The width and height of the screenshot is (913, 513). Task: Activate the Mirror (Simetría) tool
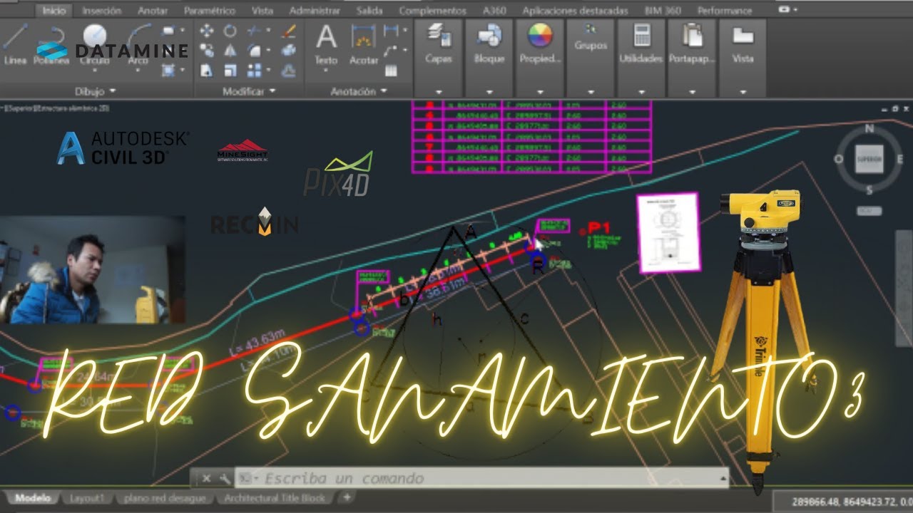point(230,51)
